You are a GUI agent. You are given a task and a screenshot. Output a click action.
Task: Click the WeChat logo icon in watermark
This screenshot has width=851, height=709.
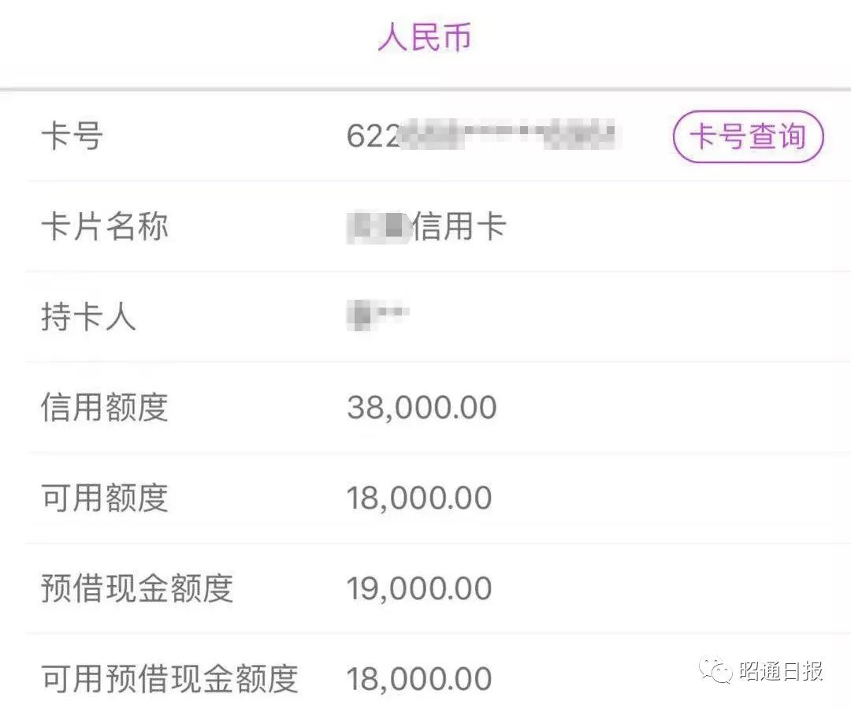715,671
